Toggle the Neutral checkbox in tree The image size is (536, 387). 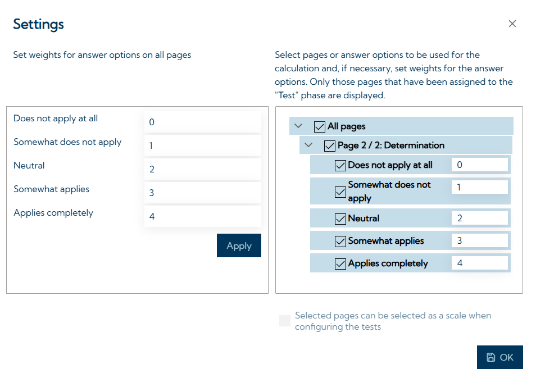click(x=340, y=218)
